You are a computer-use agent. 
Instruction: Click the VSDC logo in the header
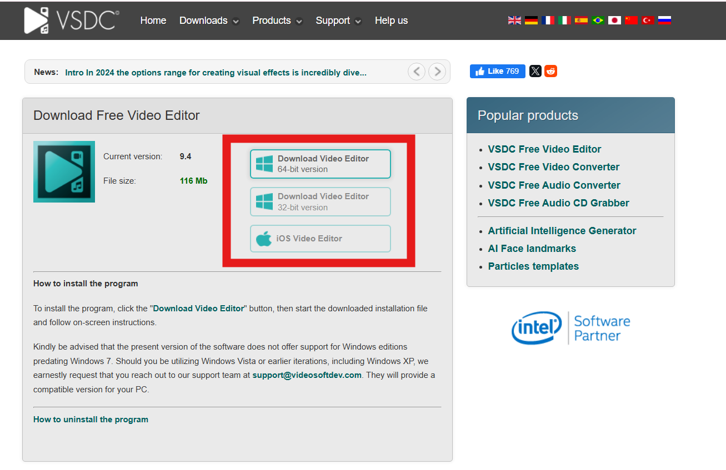click(72, 20)
